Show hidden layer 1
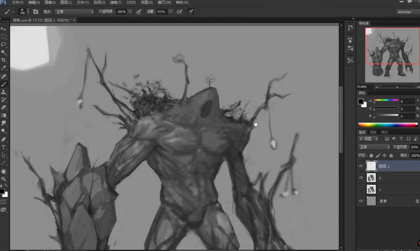This screenshot has width=420, height=251. [361, 189]
